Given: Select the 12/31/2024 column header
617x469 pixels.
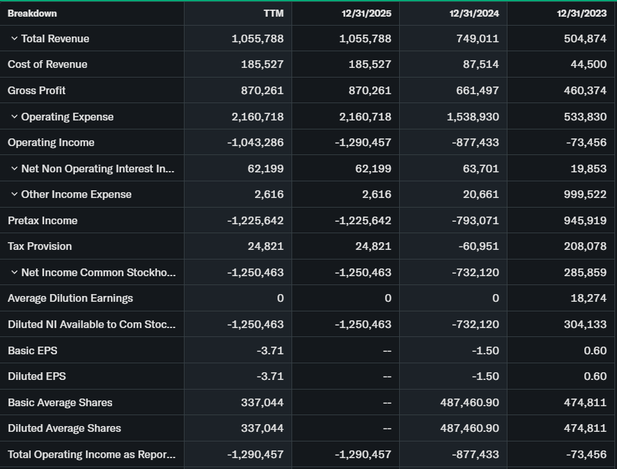Looking at the screenshot, I should pos(474,13).
